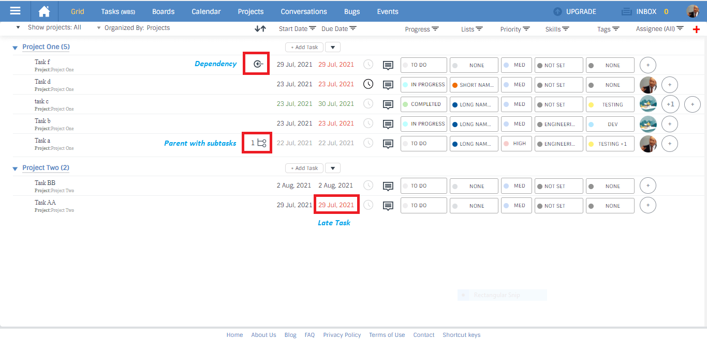The width and height of the screenshot is (707, 340).
Task: Open Progress column filter
Action: [435, 29]
